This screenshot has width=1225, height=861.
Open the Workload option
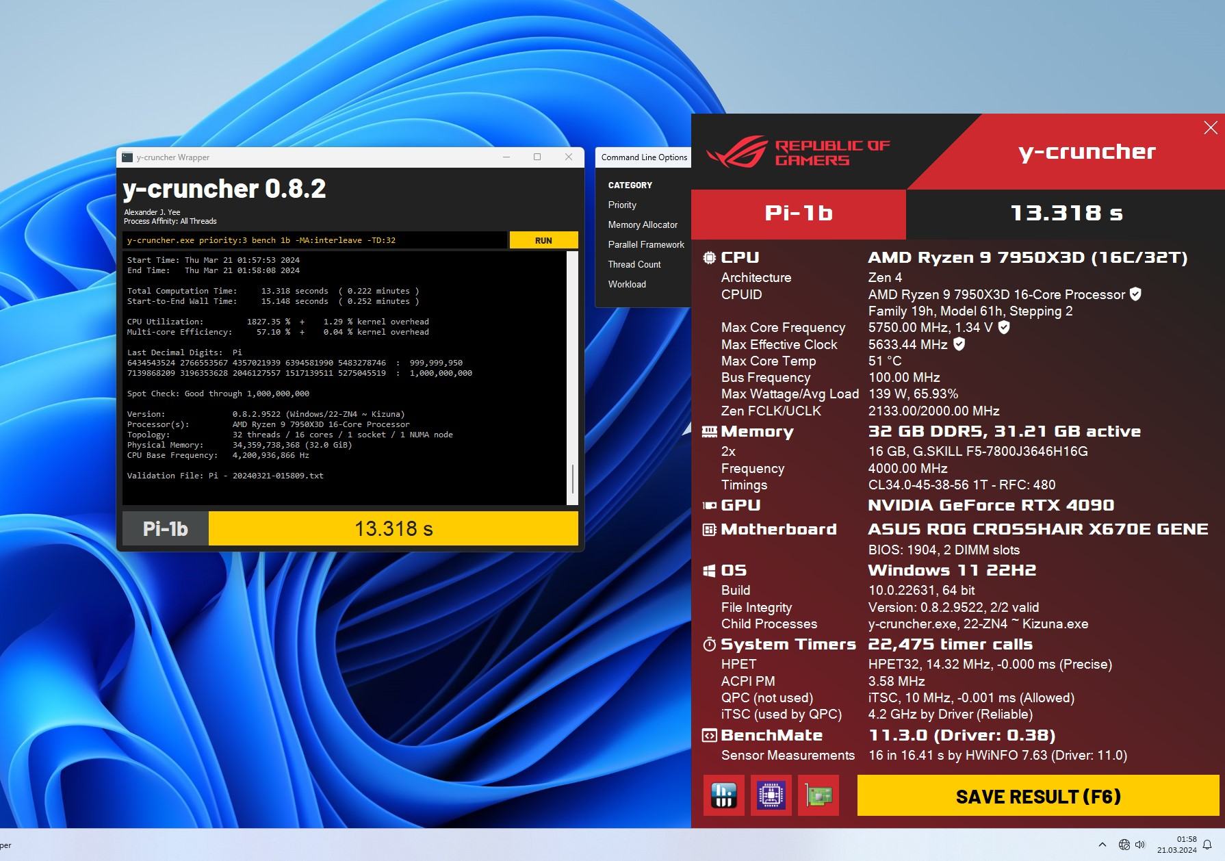[627, 285]
